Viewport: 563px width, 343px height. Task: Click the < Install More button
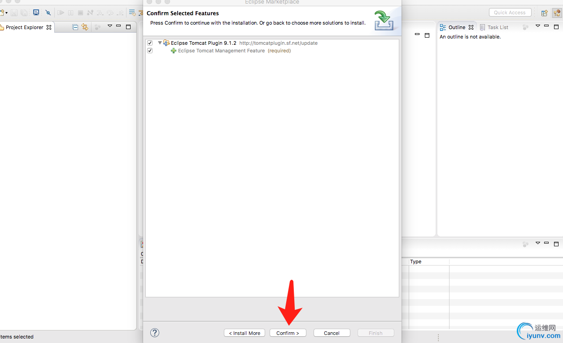(244, 333)
